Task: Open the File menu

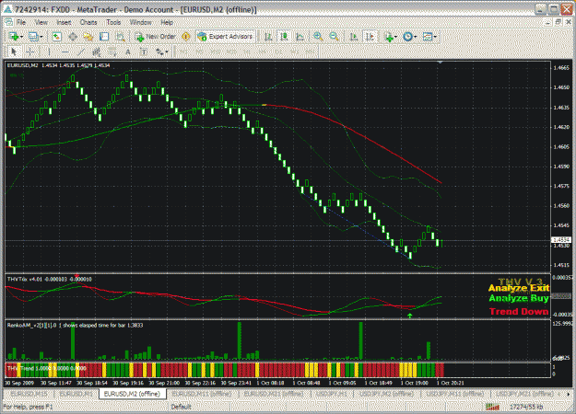Action: (21, 22)
